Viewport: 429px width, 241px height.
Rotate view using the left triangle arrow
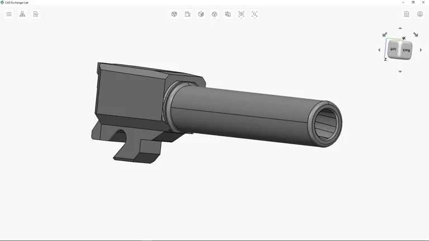coord(379,50)
